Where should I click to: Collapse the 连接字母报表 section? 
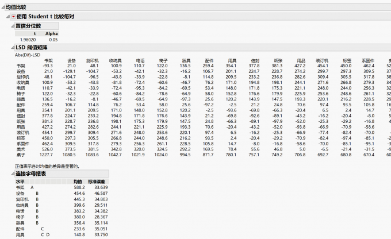[11, 174]
